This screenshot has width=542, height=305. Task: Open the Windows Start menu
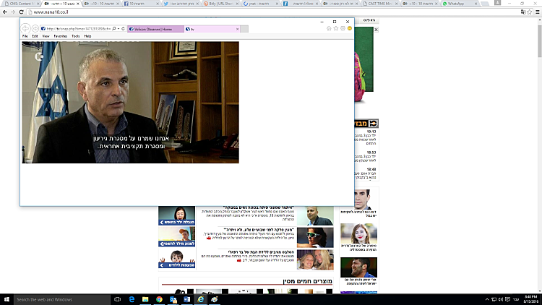pos(7,299)
